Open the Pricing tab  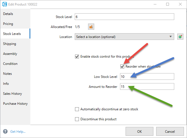tap(8, 24)
